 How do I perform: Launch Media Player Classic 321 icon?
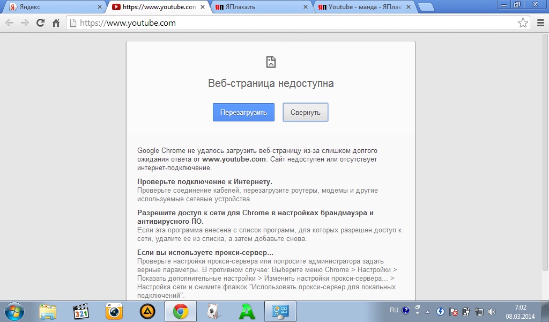pos(81,311)
